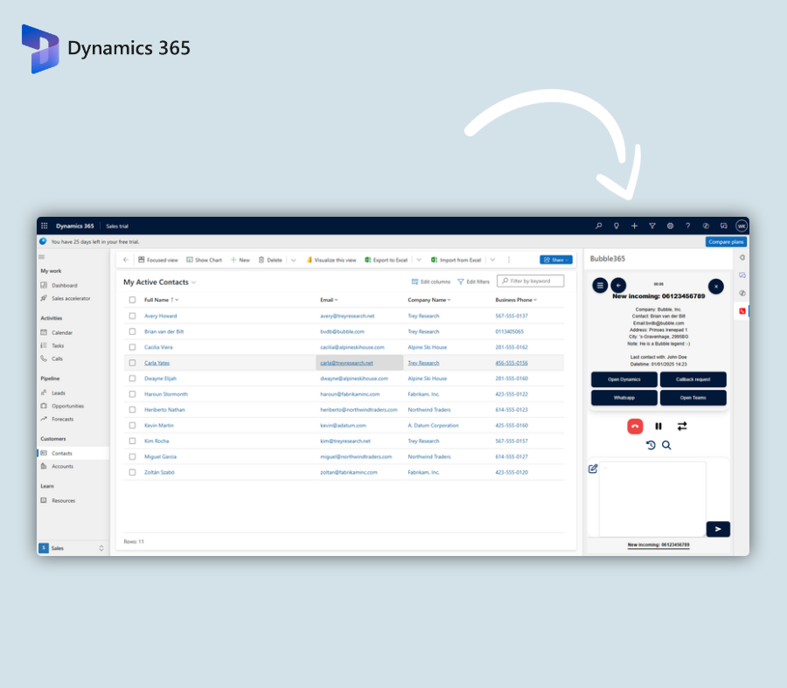787x688 pixels.
Task: Open the app launcher waffle icon
Action: [x=45, y=226]
